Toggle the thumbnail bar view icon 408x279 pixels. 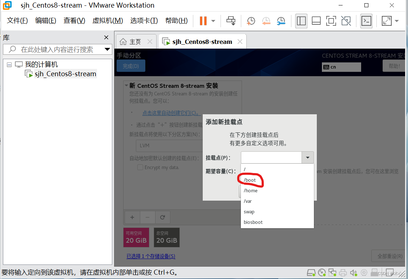coord(316,21)
